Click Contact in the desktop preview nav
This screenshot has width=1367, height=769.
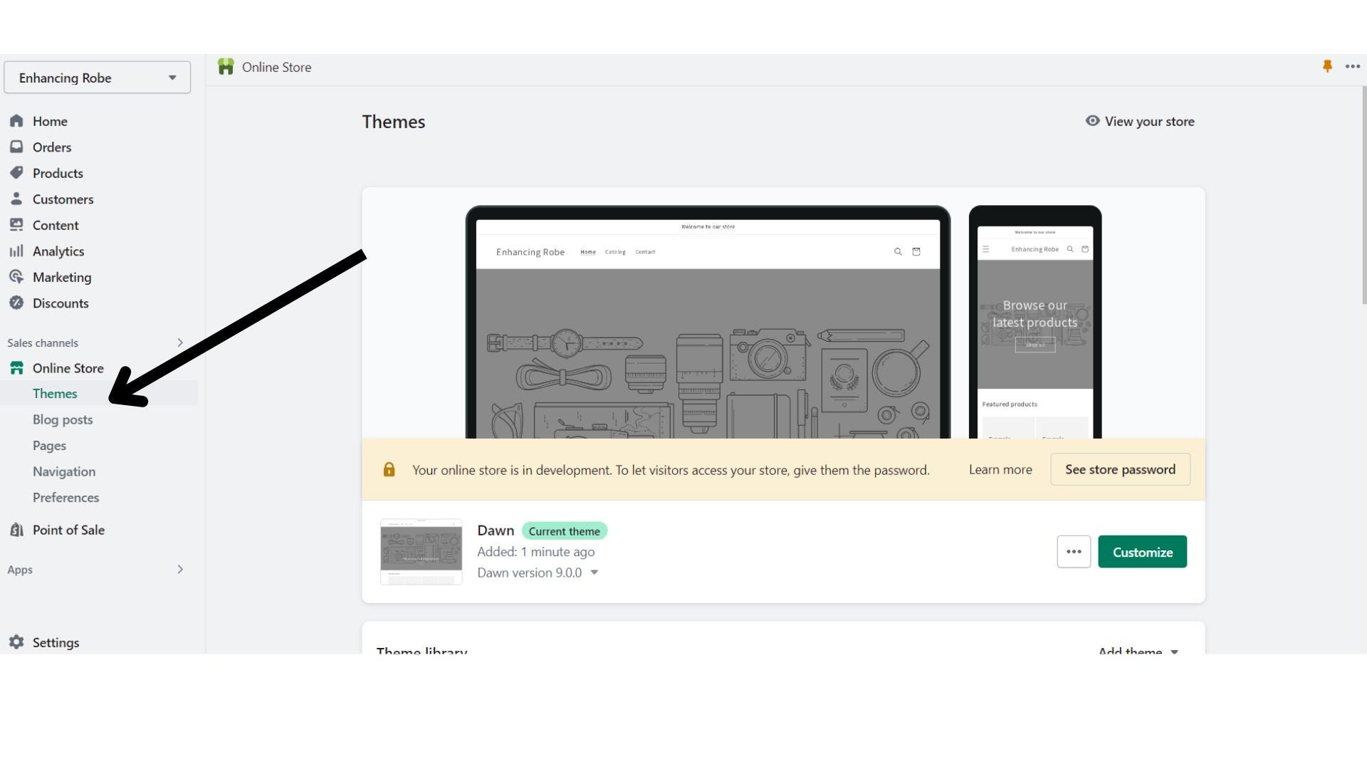point(645,252)
